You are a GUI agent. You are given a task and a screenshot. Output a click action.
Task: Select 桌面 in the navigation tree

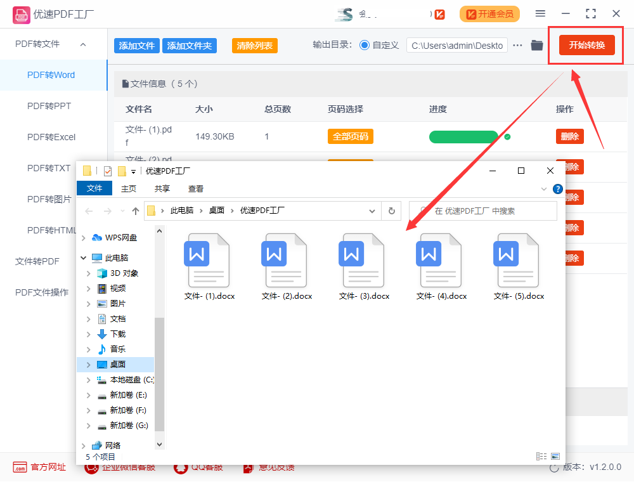[x=115, y=364]
